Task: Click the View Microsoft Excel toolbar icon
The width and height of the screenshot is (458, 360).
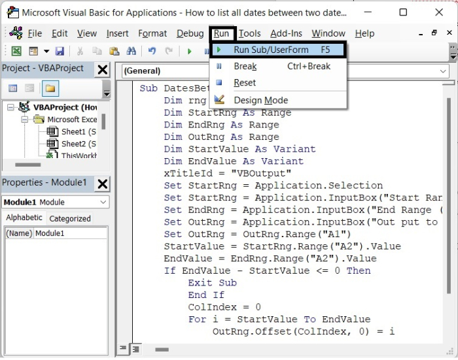Action: point(16,51)
